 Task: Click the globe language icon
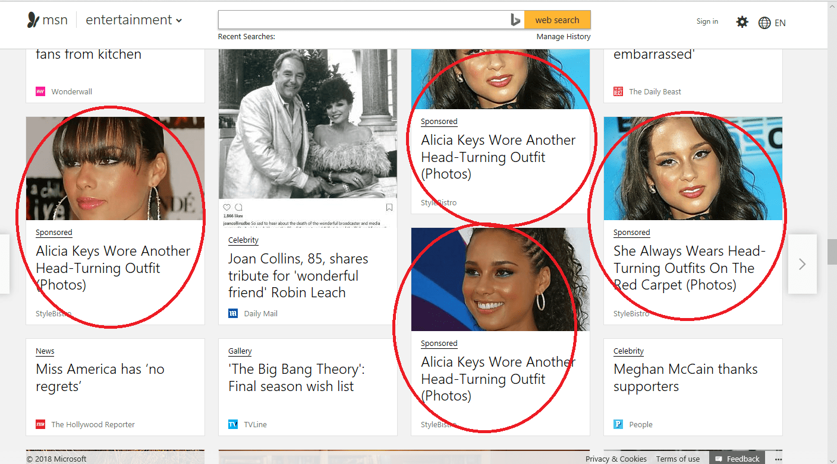[x=764, y=23]
